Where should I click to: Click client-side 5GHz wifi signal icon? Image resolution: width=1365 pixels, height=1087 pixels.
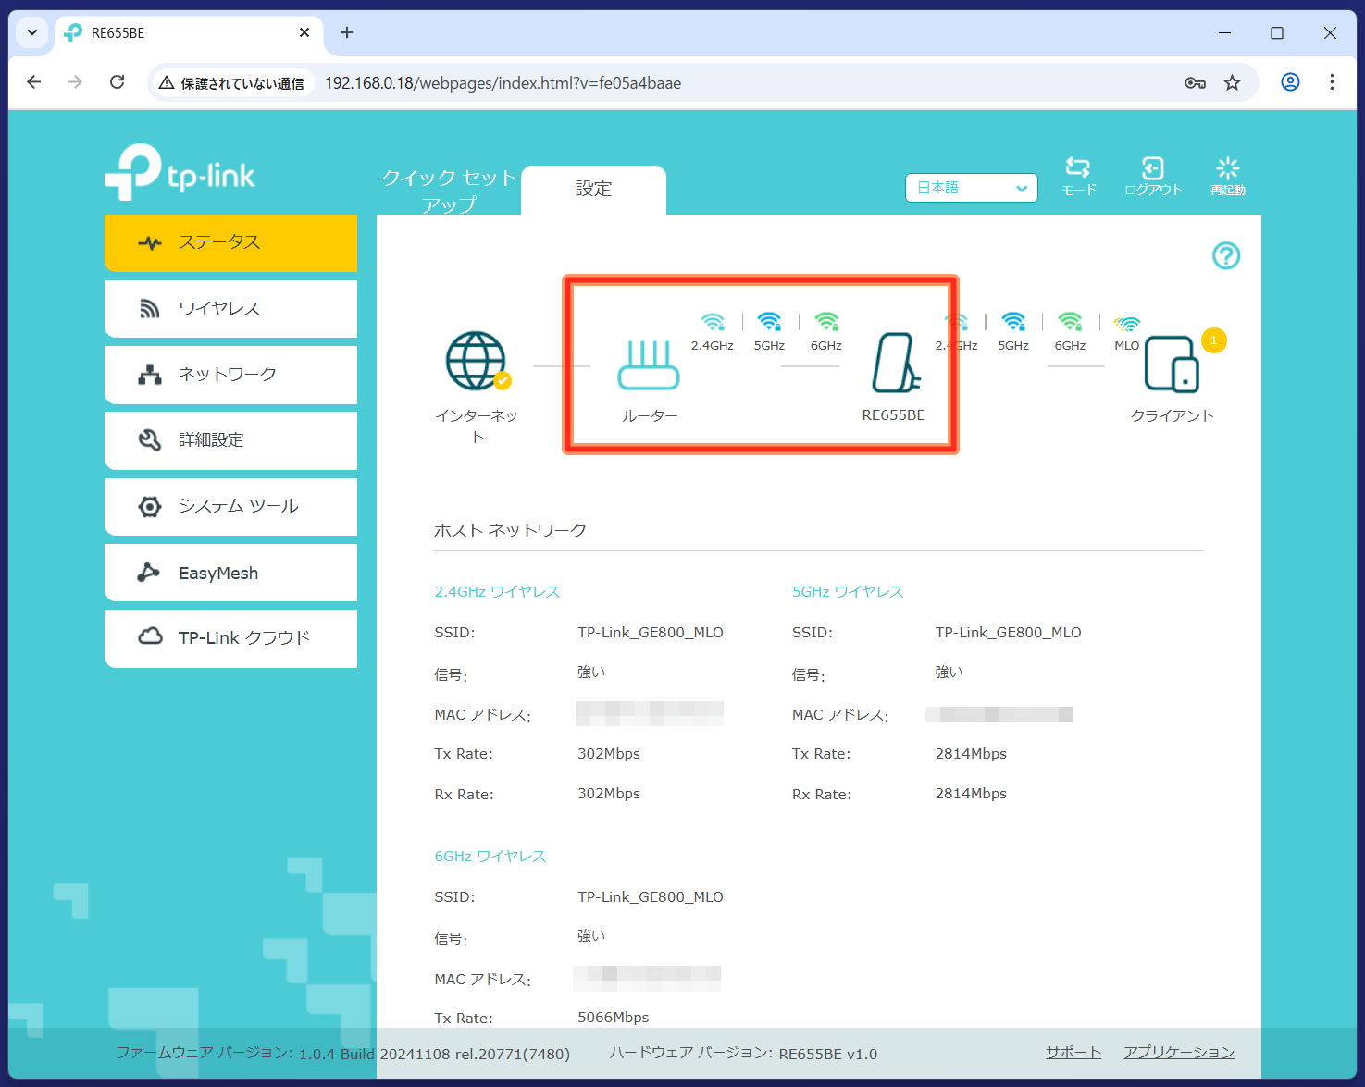point(1013,321)
